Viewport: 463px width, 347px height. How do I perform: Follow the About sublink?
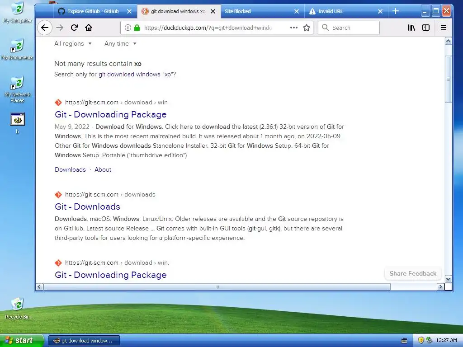point(103,170)
